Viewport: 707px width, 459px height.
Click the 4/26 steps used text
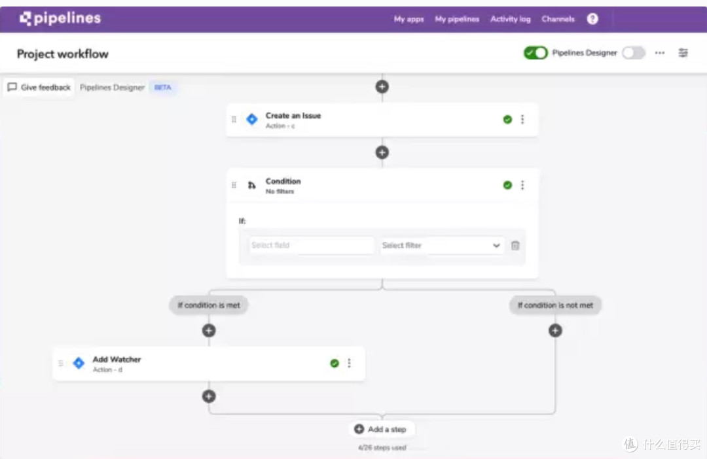point(382,448)
